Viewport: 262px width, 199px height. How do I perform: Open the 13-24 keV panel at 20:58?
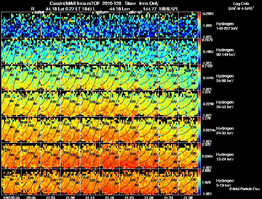[x=31, y=156]
